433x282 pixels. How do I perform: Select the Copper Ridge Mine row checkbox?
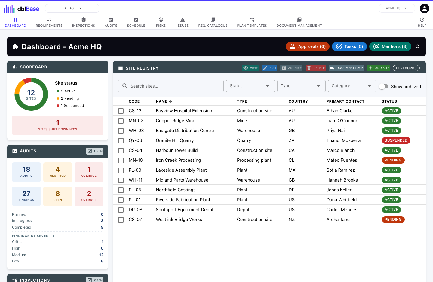121,121
